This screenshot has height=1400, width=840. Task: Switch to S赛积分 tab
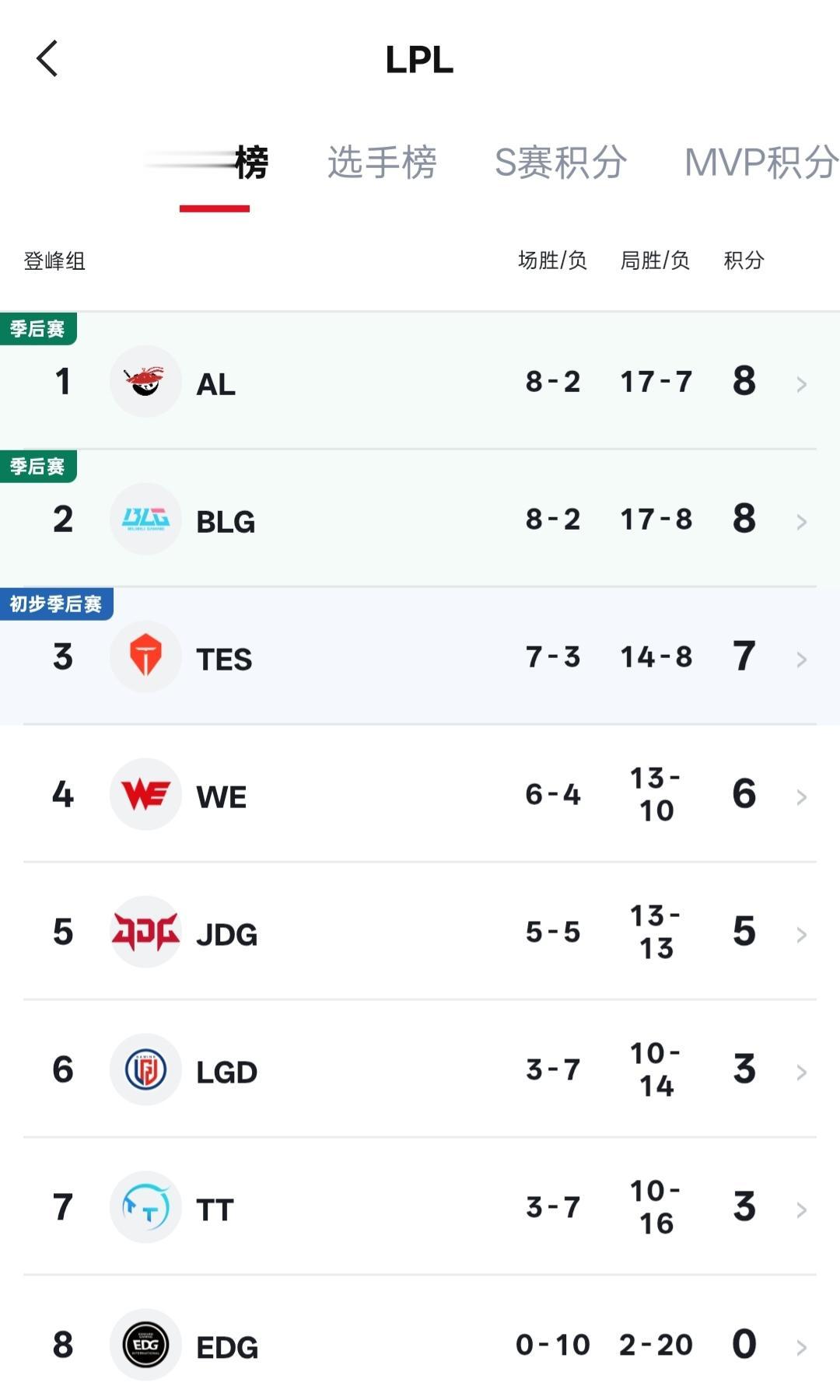click(561, 163)
